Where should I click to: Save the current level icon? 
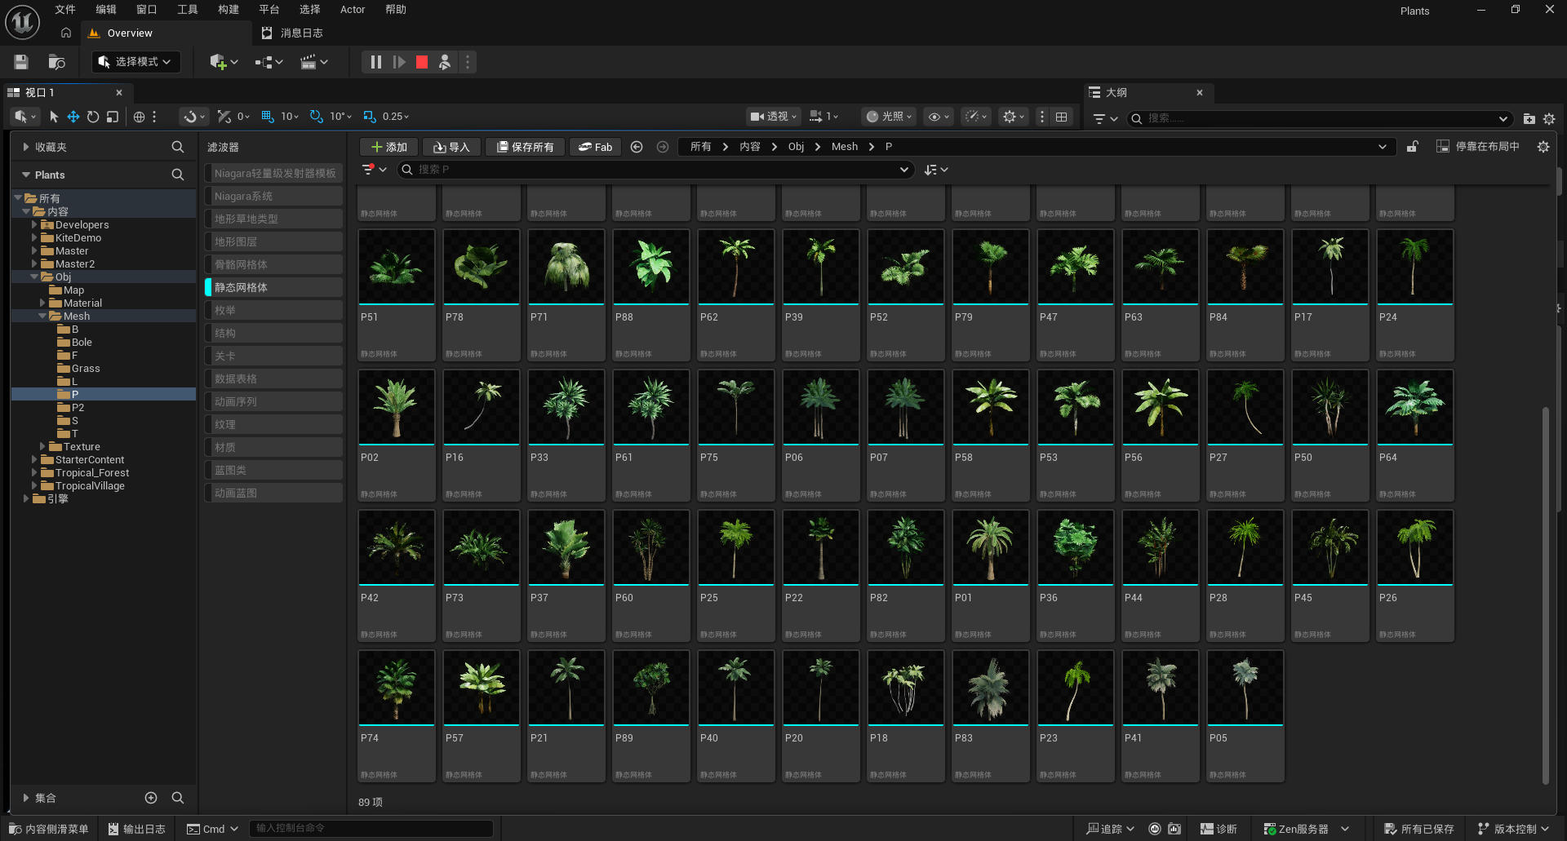point(21,62)
